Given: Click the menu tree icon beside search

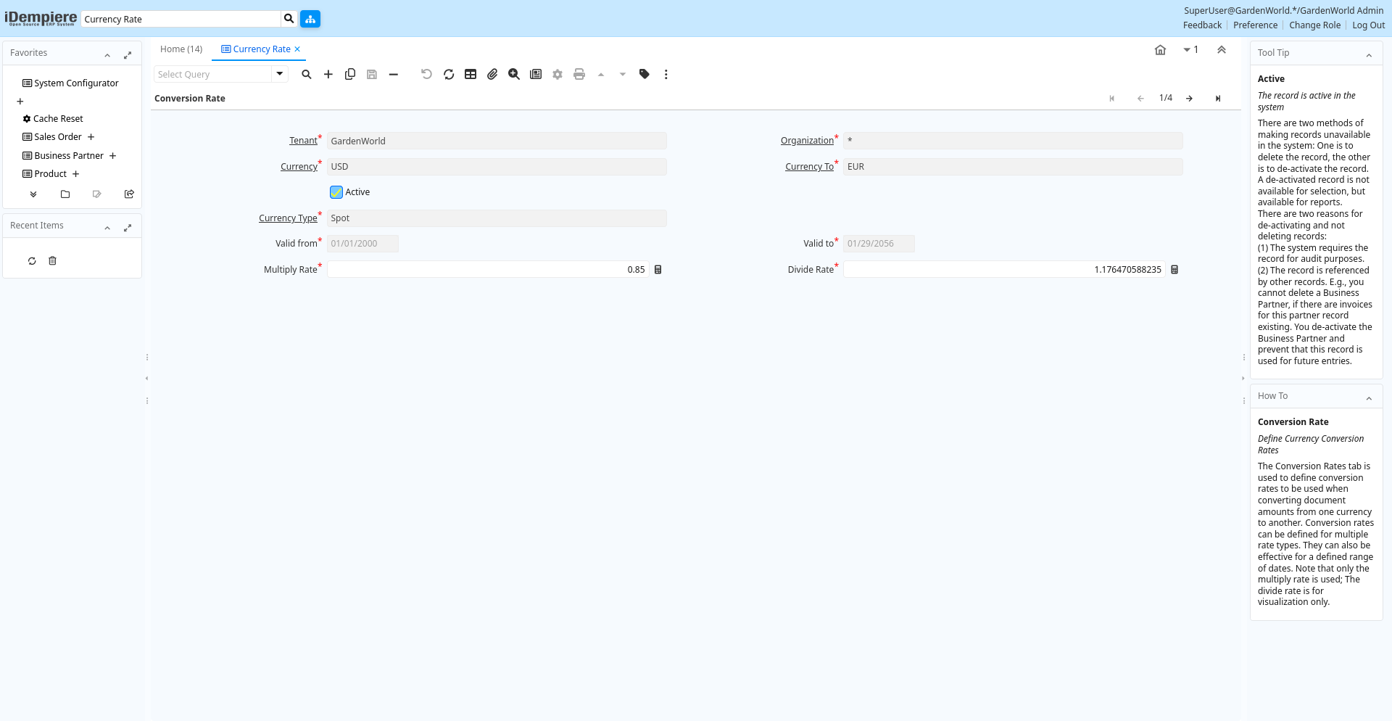Looking at the screenshot, I should tap(310, 19).
